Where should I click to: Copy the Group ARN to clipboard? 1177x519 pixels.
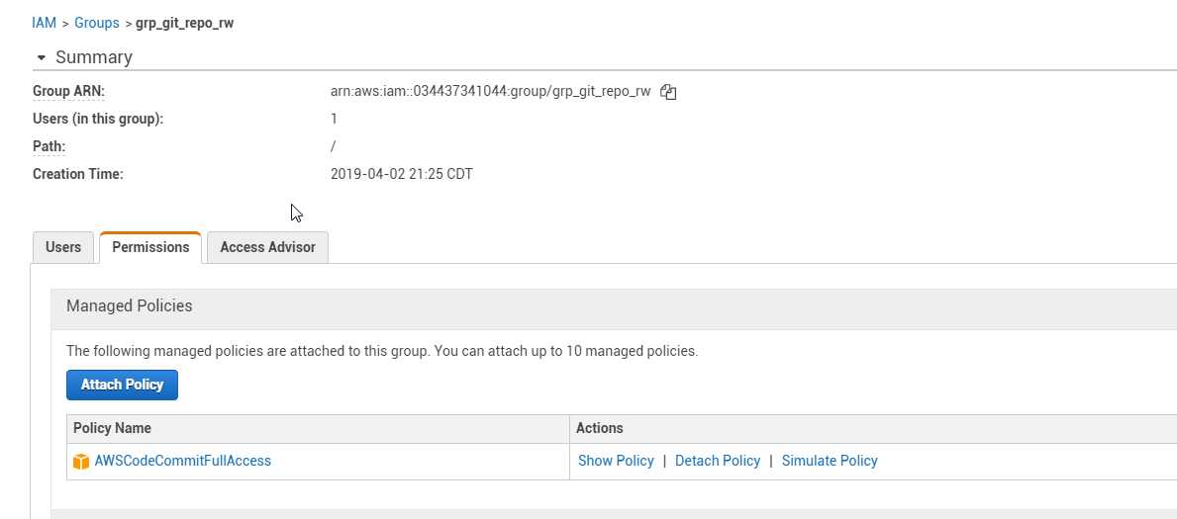668,92
